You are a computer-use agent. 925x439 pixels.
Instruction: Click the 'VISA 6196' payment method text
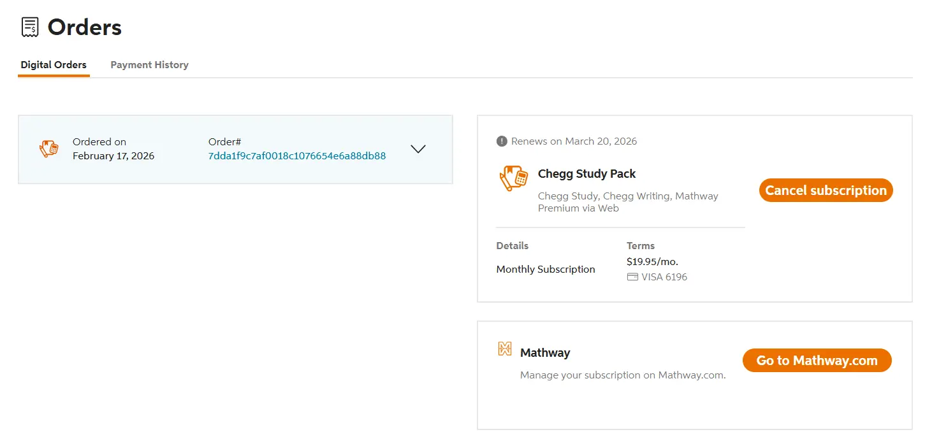pyautogui.click(x=664, y=277)
